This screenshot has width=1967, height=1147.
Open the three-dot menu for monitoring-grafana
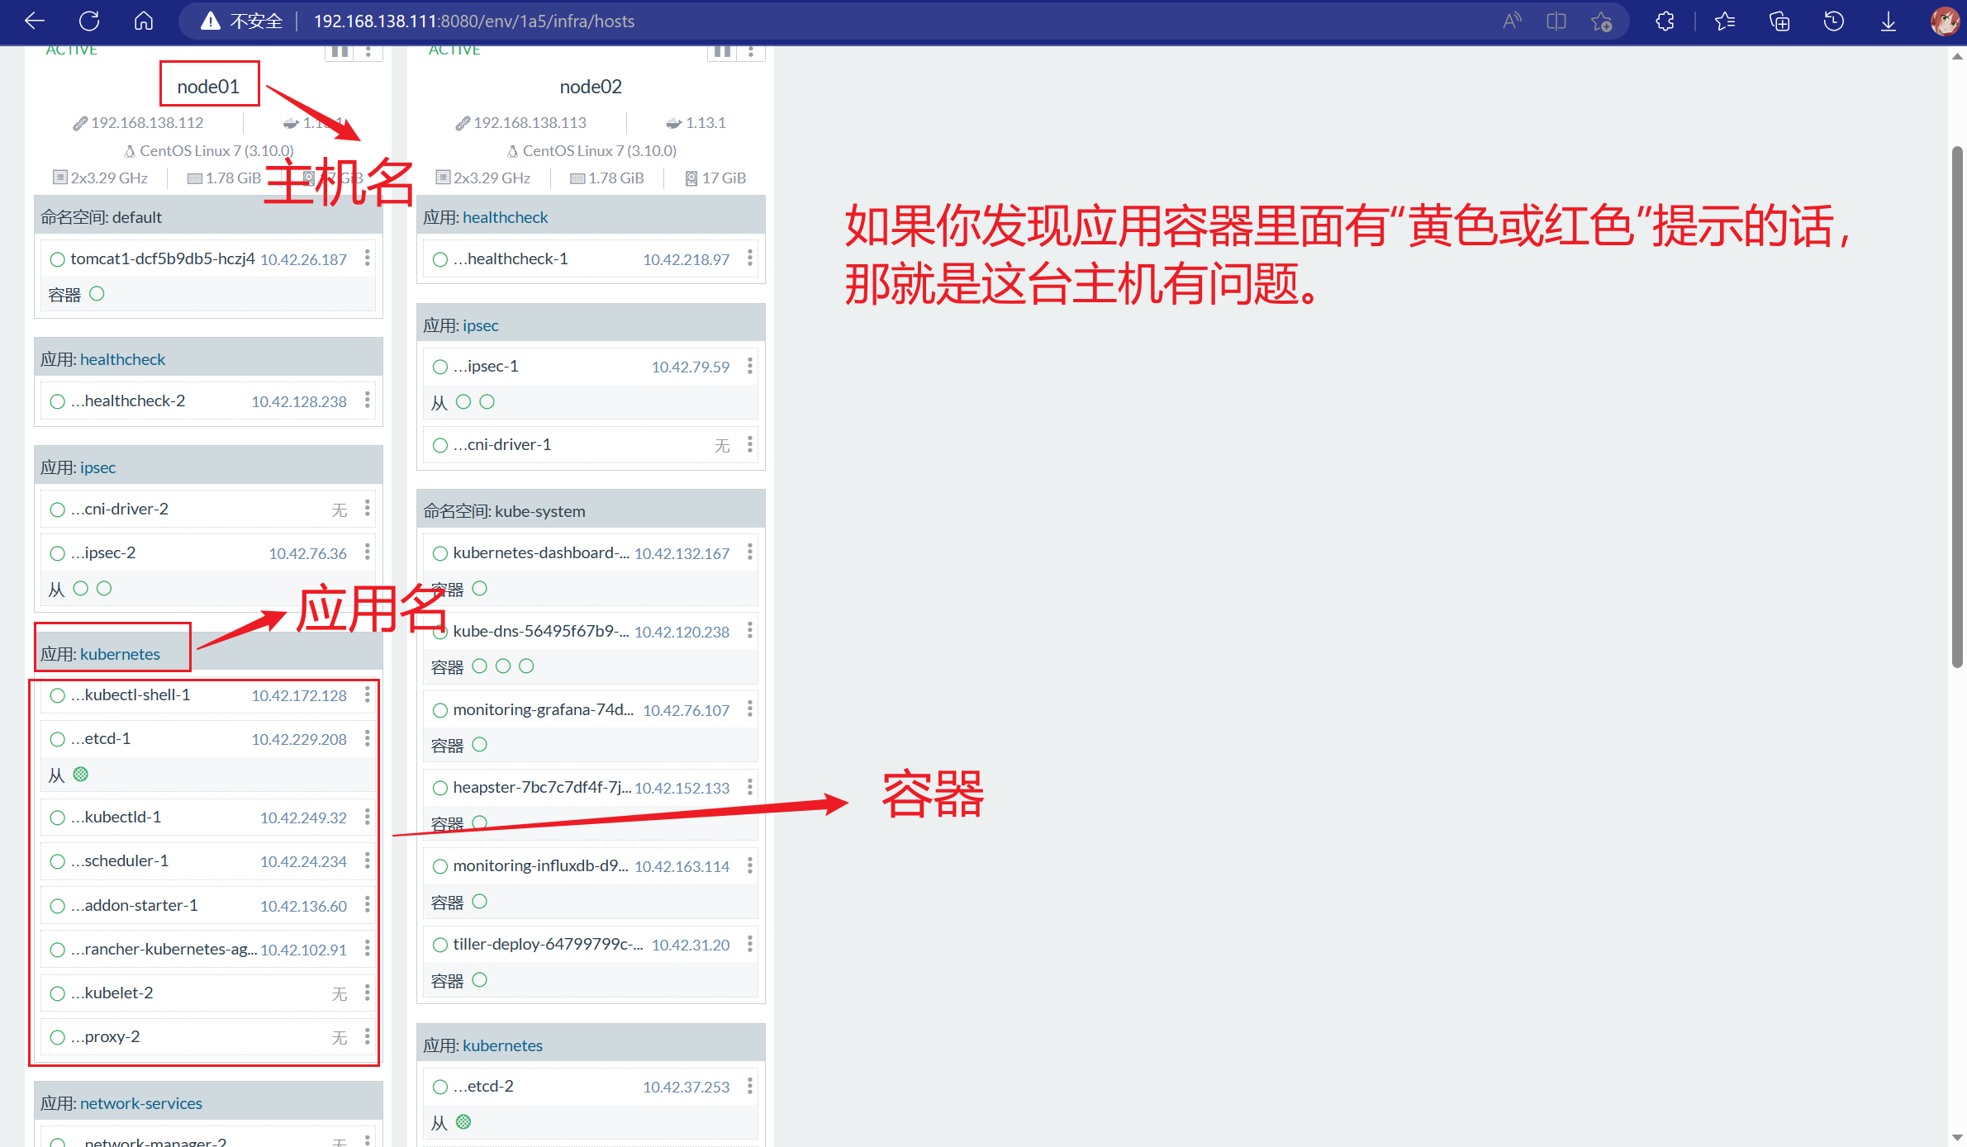[750, 709]
